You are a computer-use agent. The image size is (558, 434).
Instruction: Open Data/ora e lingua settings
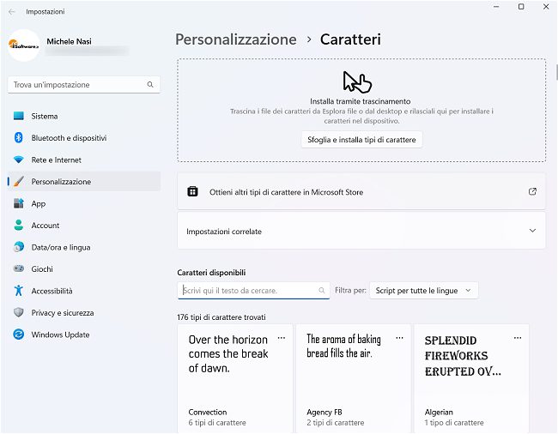click(x=84, y=247)
